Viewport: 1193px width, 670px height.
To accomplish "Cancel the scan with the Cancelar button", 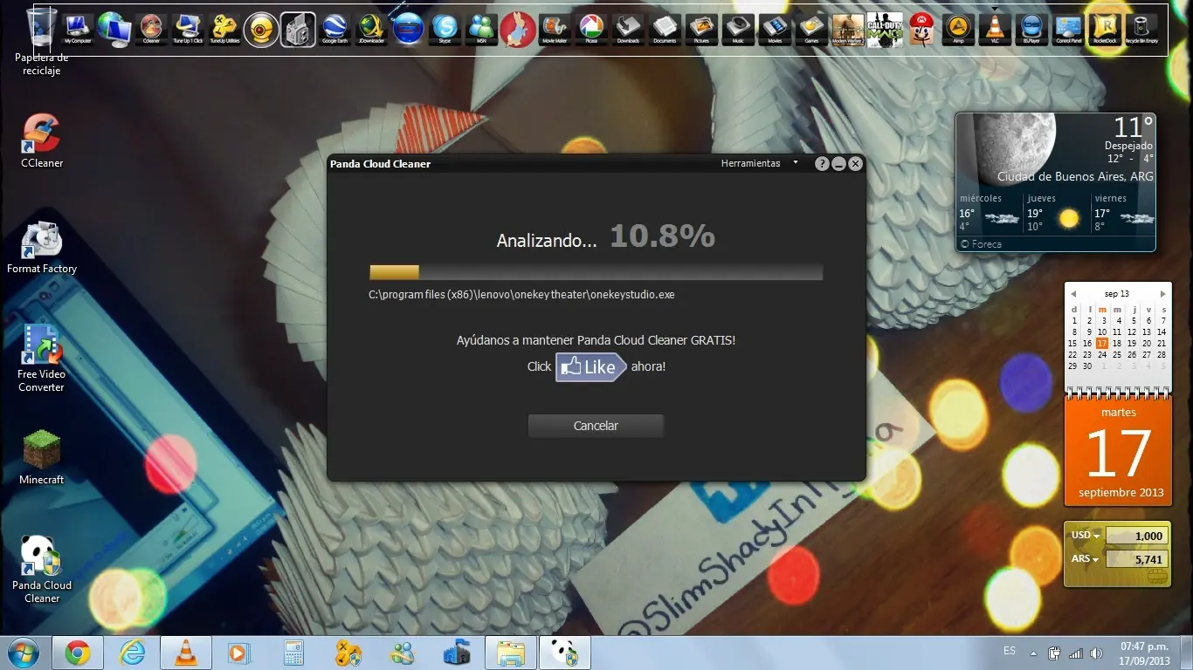I will point(596,426).
